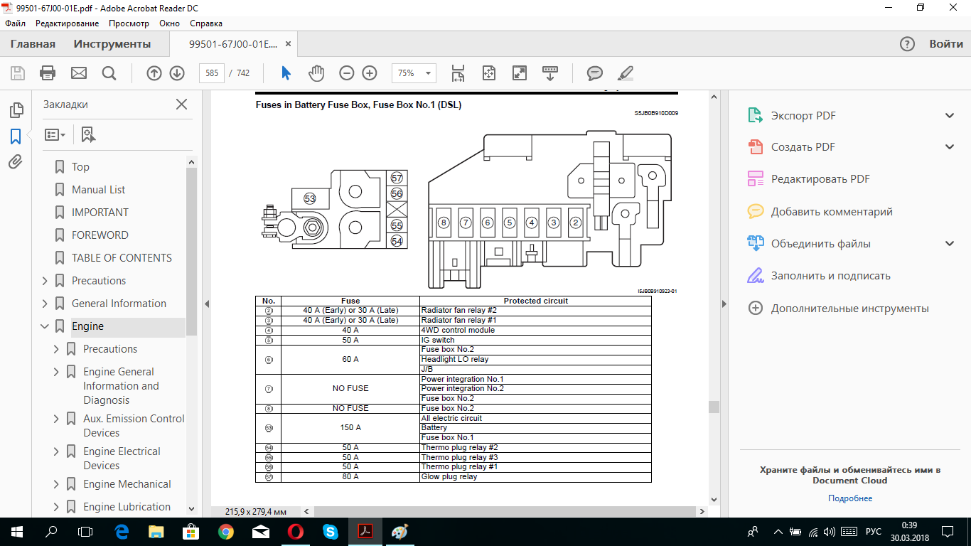
Task: Toggle the Bookmarks panel icon
Action: pyautogui.click(x=16, y=136)
